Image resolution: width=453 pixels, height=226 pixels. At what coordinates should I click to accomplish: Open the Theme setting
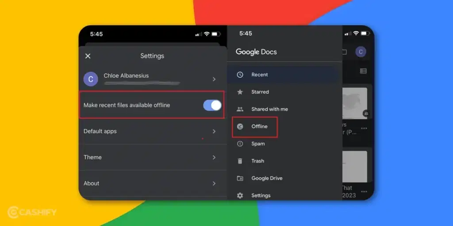click(153, 158)
